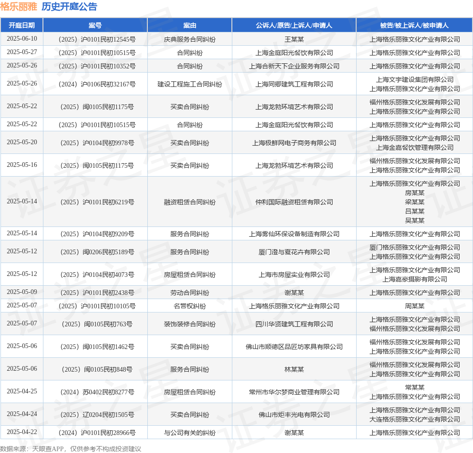Select case number (2025)闽0105民初763号
The height and width of the screenshot is (453, 473).
click(97, 324)
